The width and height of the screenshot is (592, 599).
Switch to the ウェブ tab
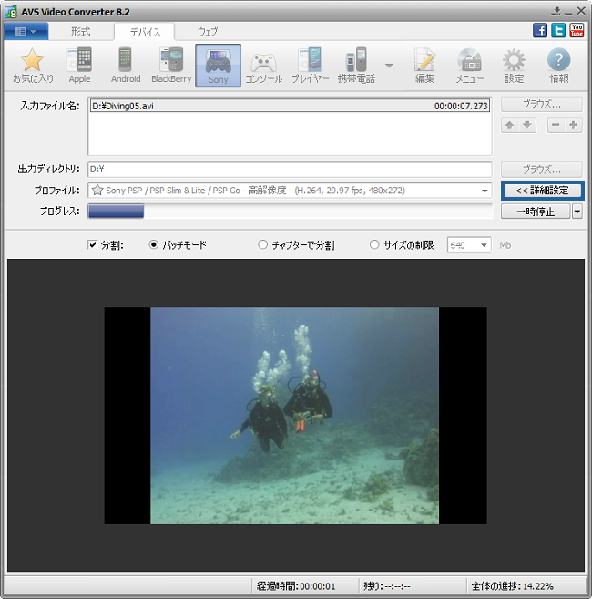point(208,32)
